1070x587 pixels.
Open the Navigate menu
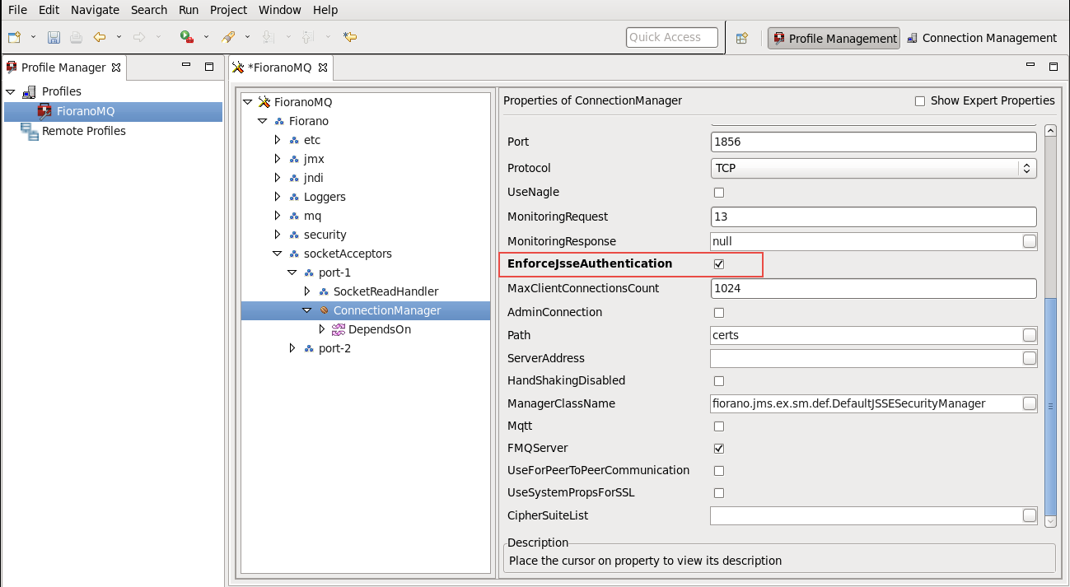pyautogui.click(x=95, y=10)
